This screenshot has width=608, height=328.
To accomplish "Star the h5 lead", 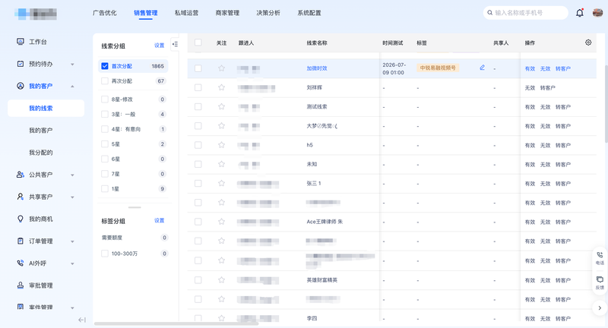I will click(x=221, y=145).
